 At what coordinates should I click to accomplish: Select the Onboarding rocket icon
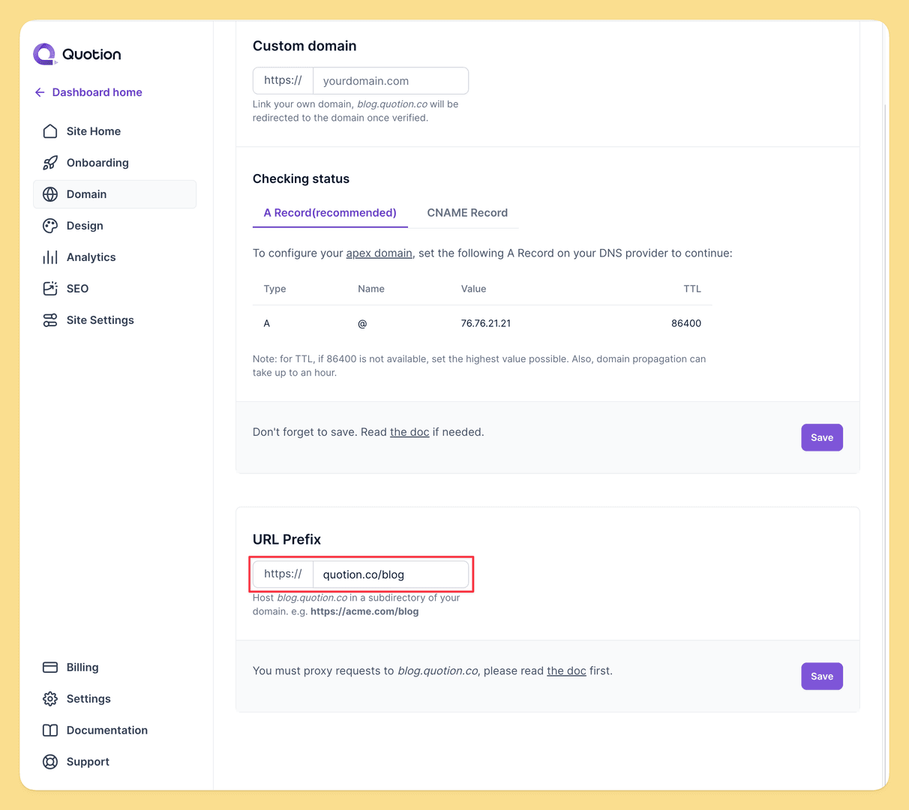(49, 163)
